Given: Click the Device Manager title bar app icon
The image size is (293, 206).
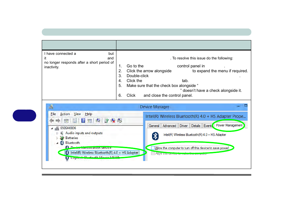Looking at the screenshot, I should click(x=51, y=107).
